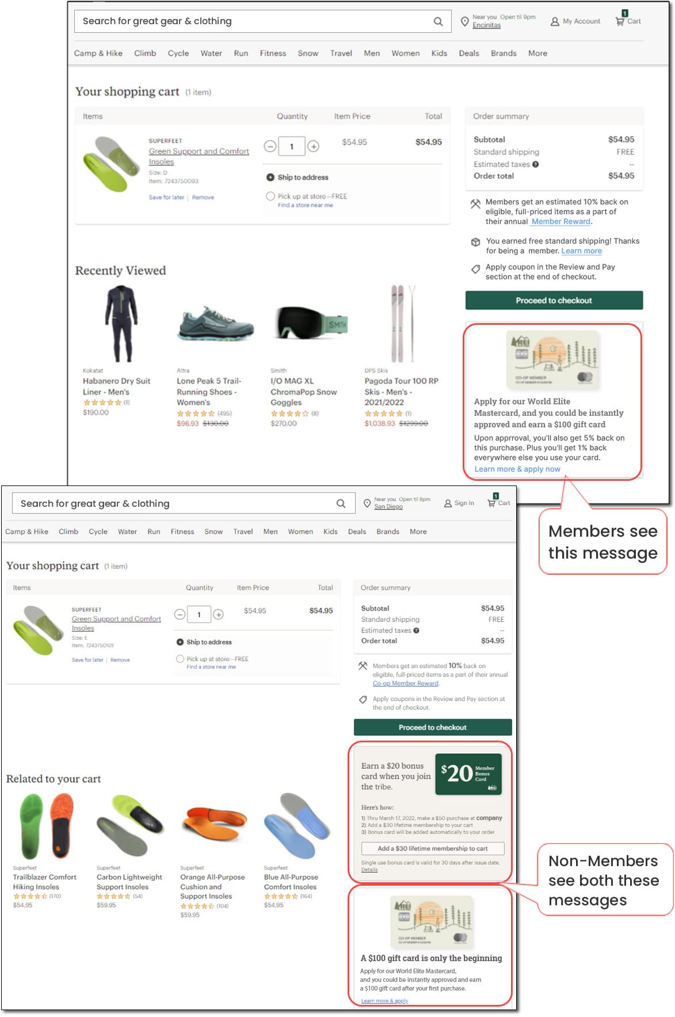Select Pick up at store option in bottom cart
675x1017 pixels.
(180, 659)
